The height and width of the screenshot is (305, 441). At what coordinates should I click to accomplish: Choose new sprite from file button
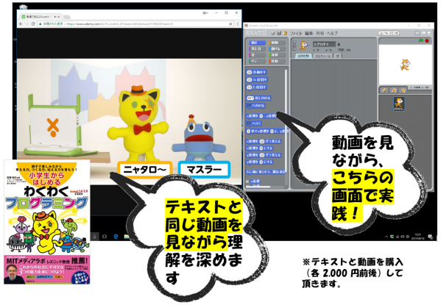(x=394, y=90)
